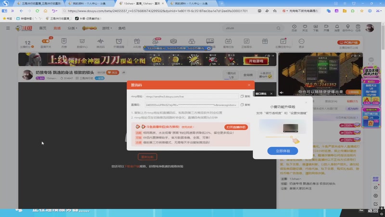Click the gift box icon in streamer toolbar
385x217 pixels.
265,41
